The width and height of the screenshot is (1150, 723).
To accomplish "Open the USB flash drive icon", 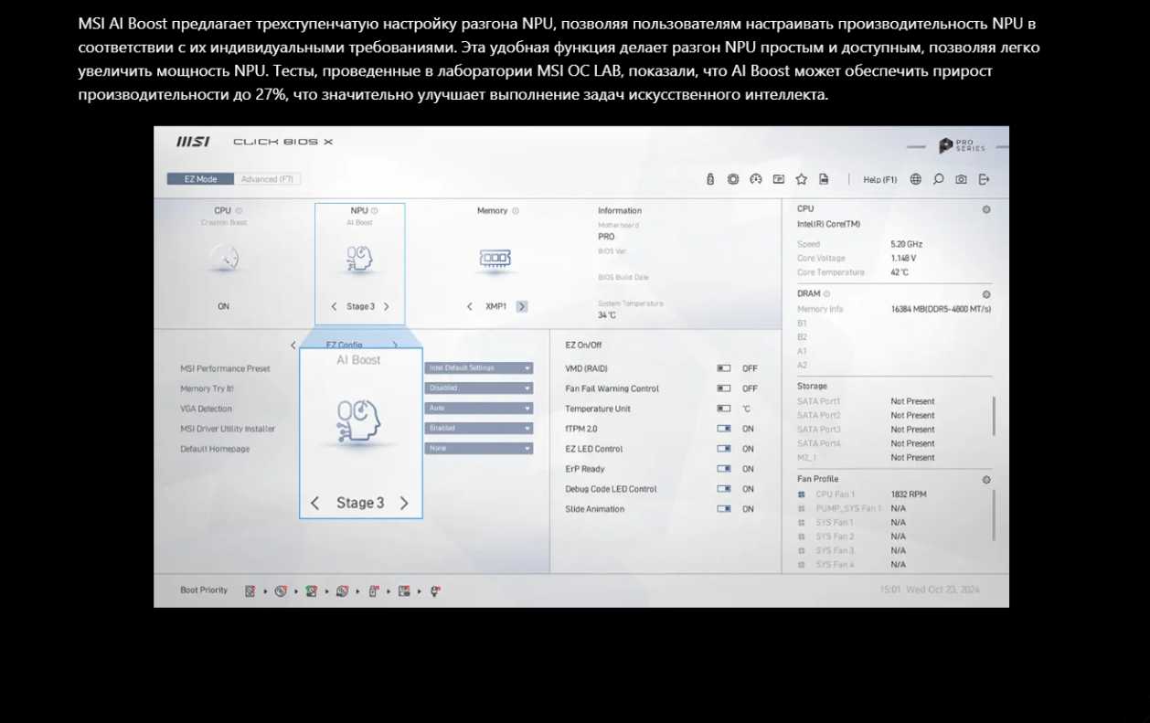I will 710,179.
